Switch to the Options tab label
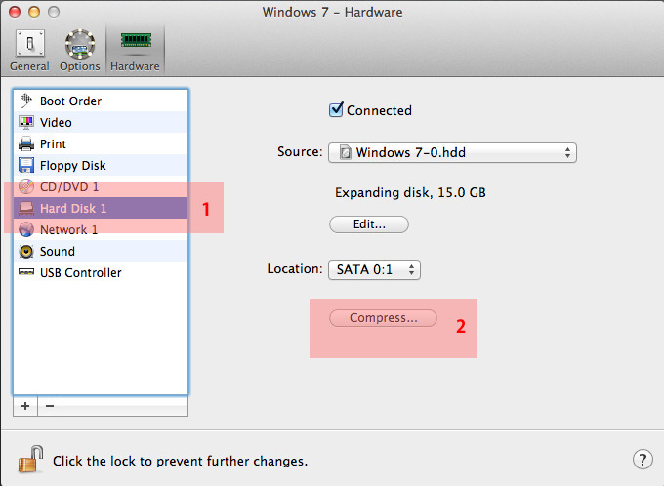 point(80,66)
